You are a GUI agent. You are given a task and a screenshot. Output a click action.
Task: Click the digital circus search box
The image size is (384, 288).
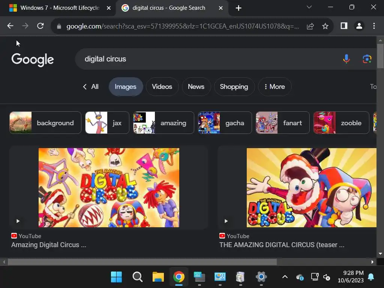[208, 59]
